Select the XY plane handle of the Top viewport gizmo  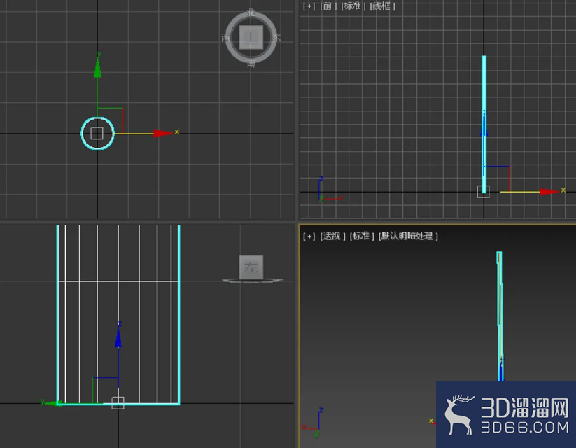pyautogui.click(x=110, y=121)
